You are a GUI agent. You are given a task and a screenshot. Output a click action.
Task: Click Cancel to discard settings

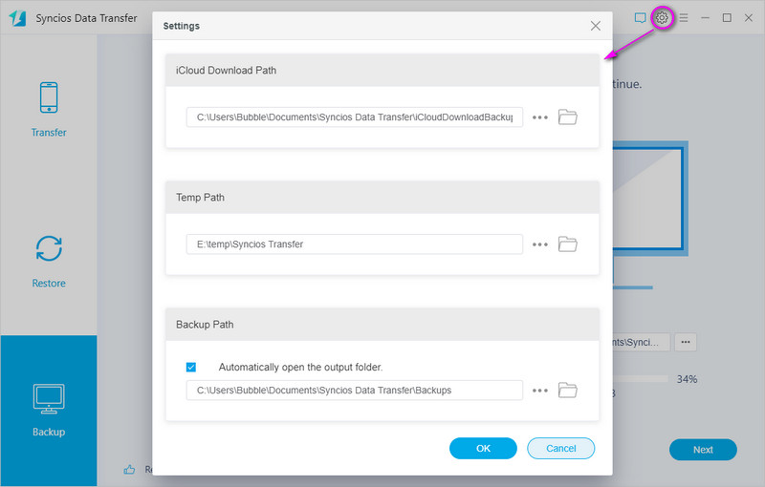(x=561, y=448)
